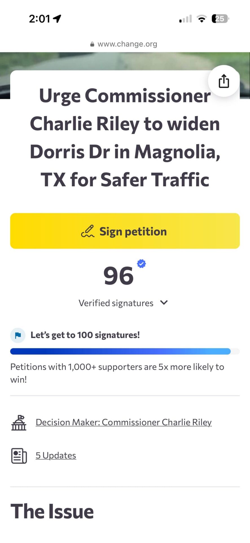Tap the lock icon beside the URL
Viewport: 250px width, 543px height.
92,44
